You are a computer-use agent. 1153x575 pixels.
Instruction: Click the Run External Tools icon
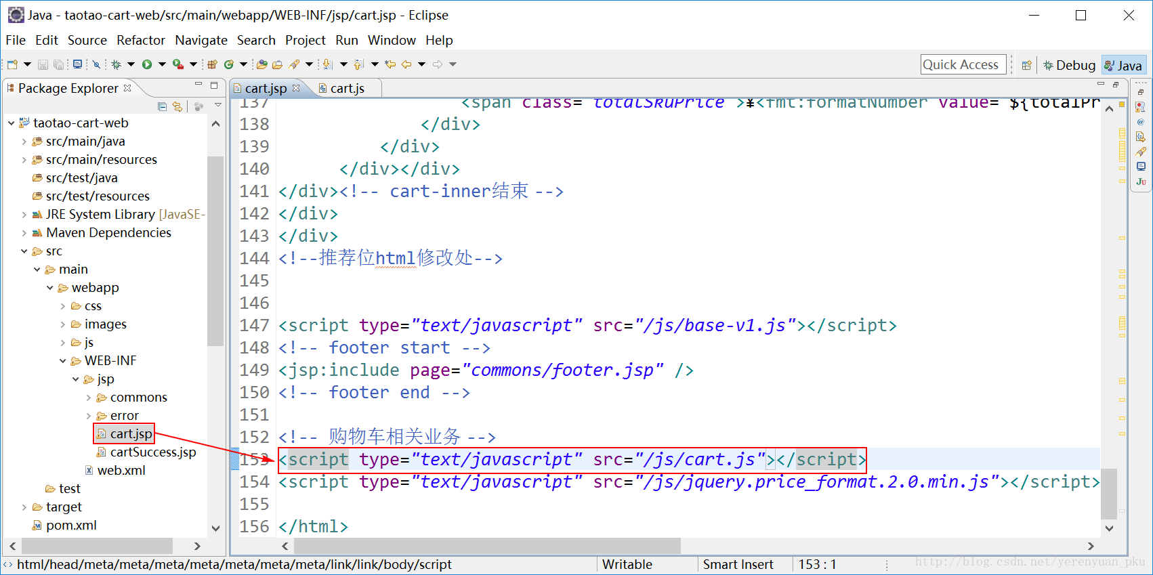point(178,64)
